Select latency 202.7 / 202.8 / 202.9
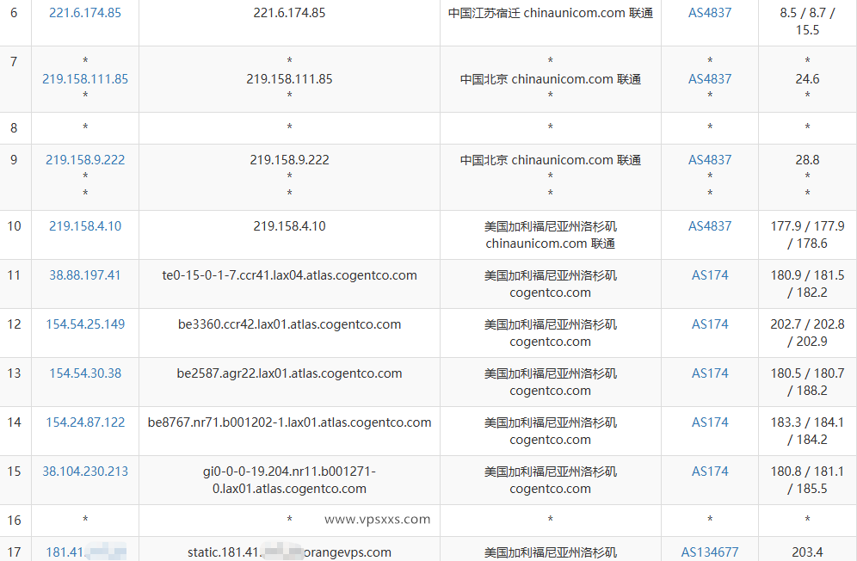857x561 pixels. click(x=807, y=332)
